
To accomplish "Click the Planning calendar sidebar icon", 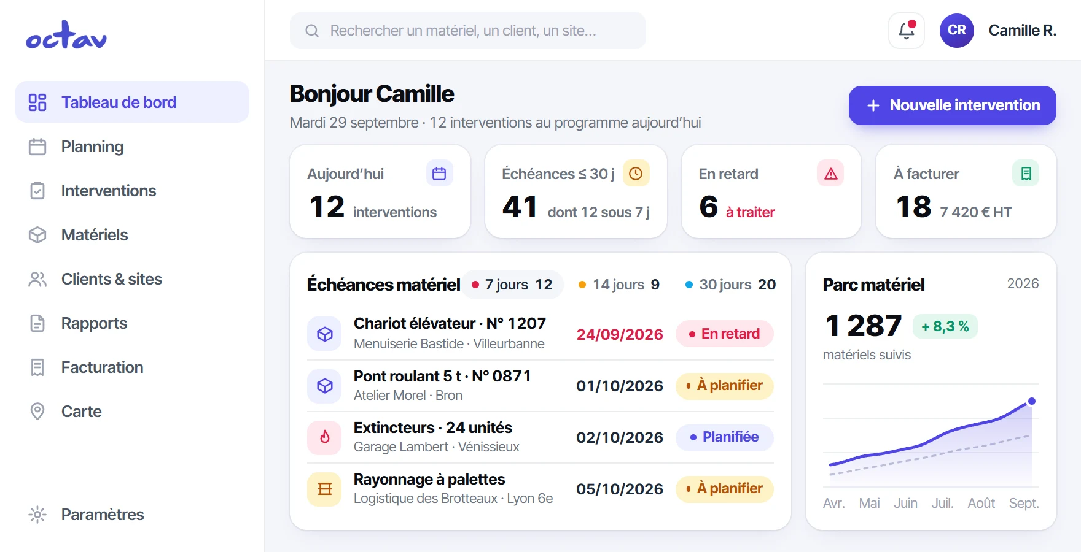I will click(37, 147).
